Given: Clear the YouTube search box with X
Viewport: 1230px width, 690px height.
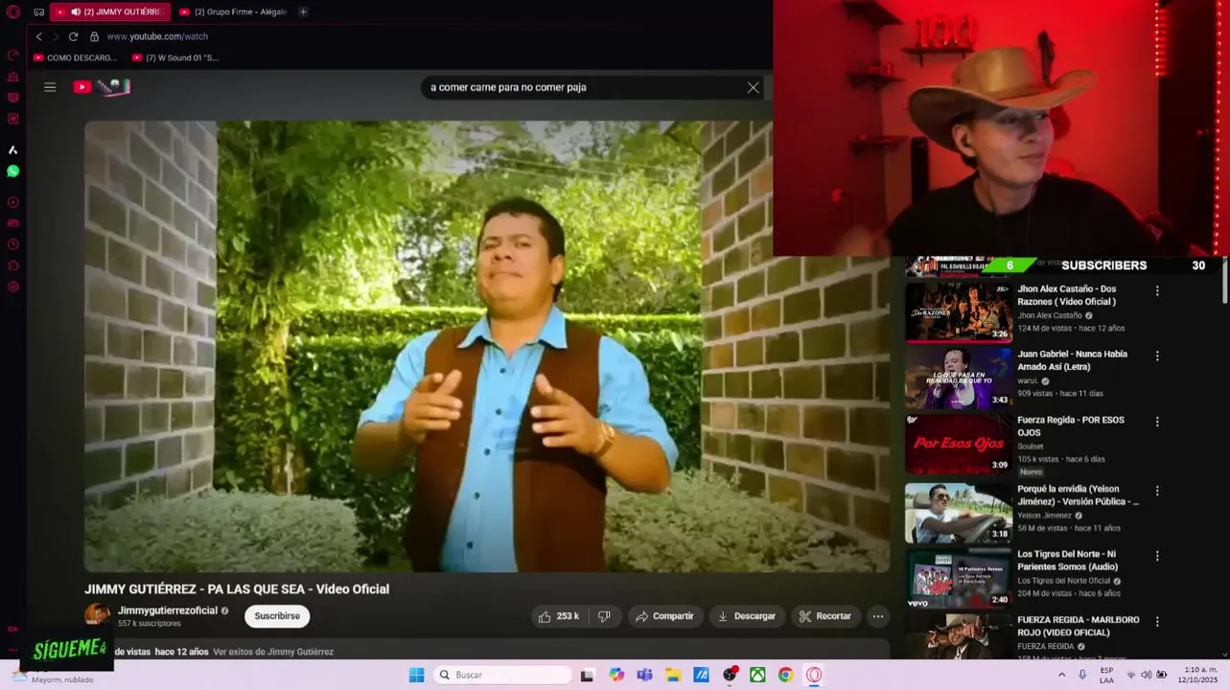Looking at the screenshot, I should tap(753, 87).
